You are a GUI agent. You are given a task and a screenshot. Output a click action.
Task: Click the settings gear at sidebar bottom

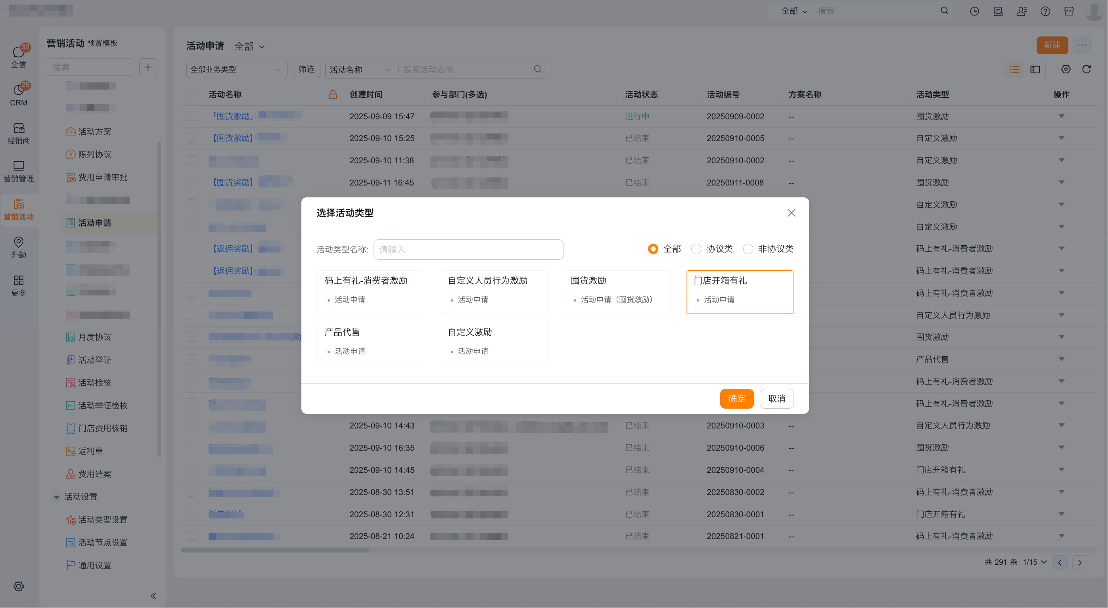click(19, 587)
